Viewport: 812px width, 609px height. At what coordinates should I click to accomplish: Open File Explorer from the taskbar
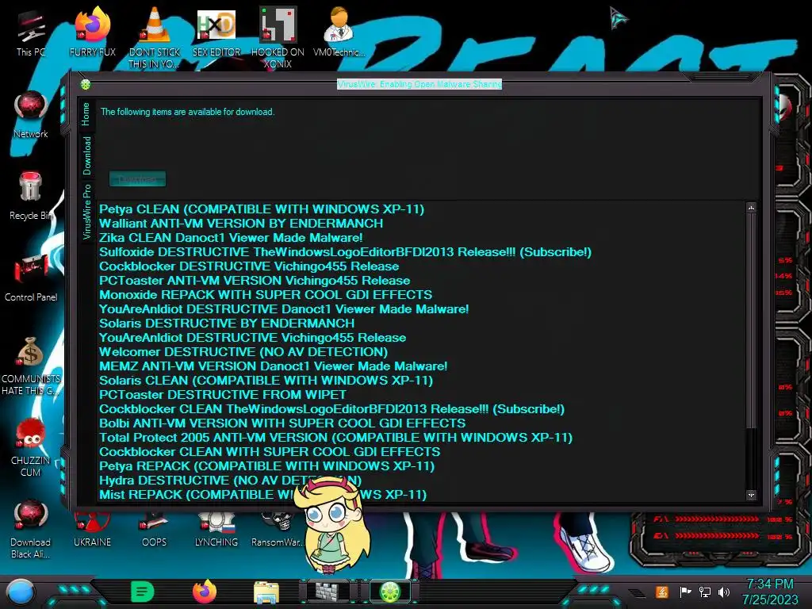coord(266,592)
